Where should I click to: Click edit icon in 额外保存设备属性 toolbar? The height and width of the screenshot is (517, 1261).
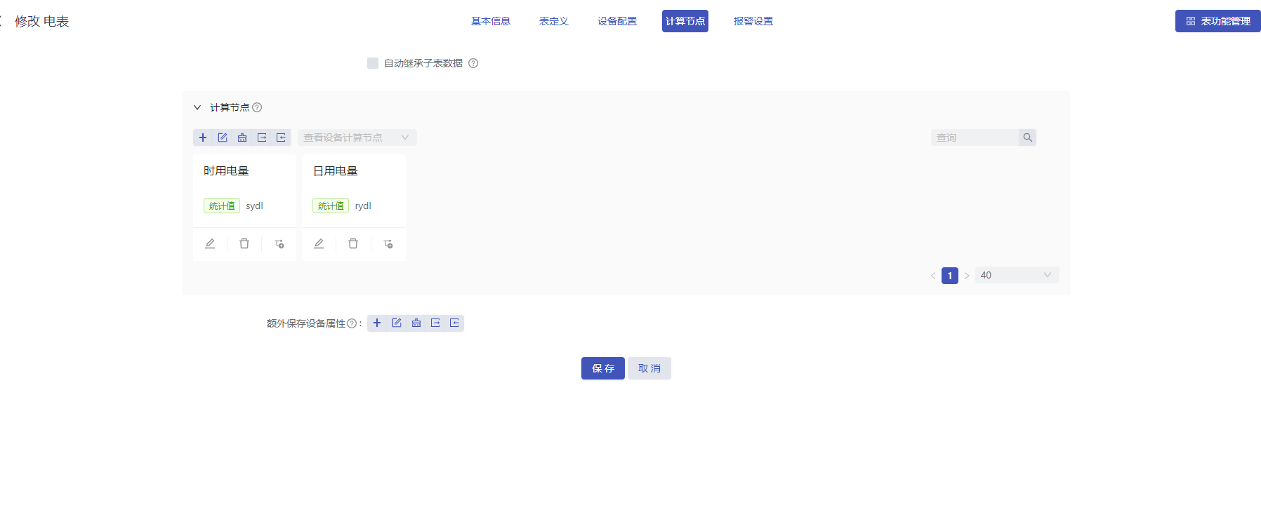[397, 323]
